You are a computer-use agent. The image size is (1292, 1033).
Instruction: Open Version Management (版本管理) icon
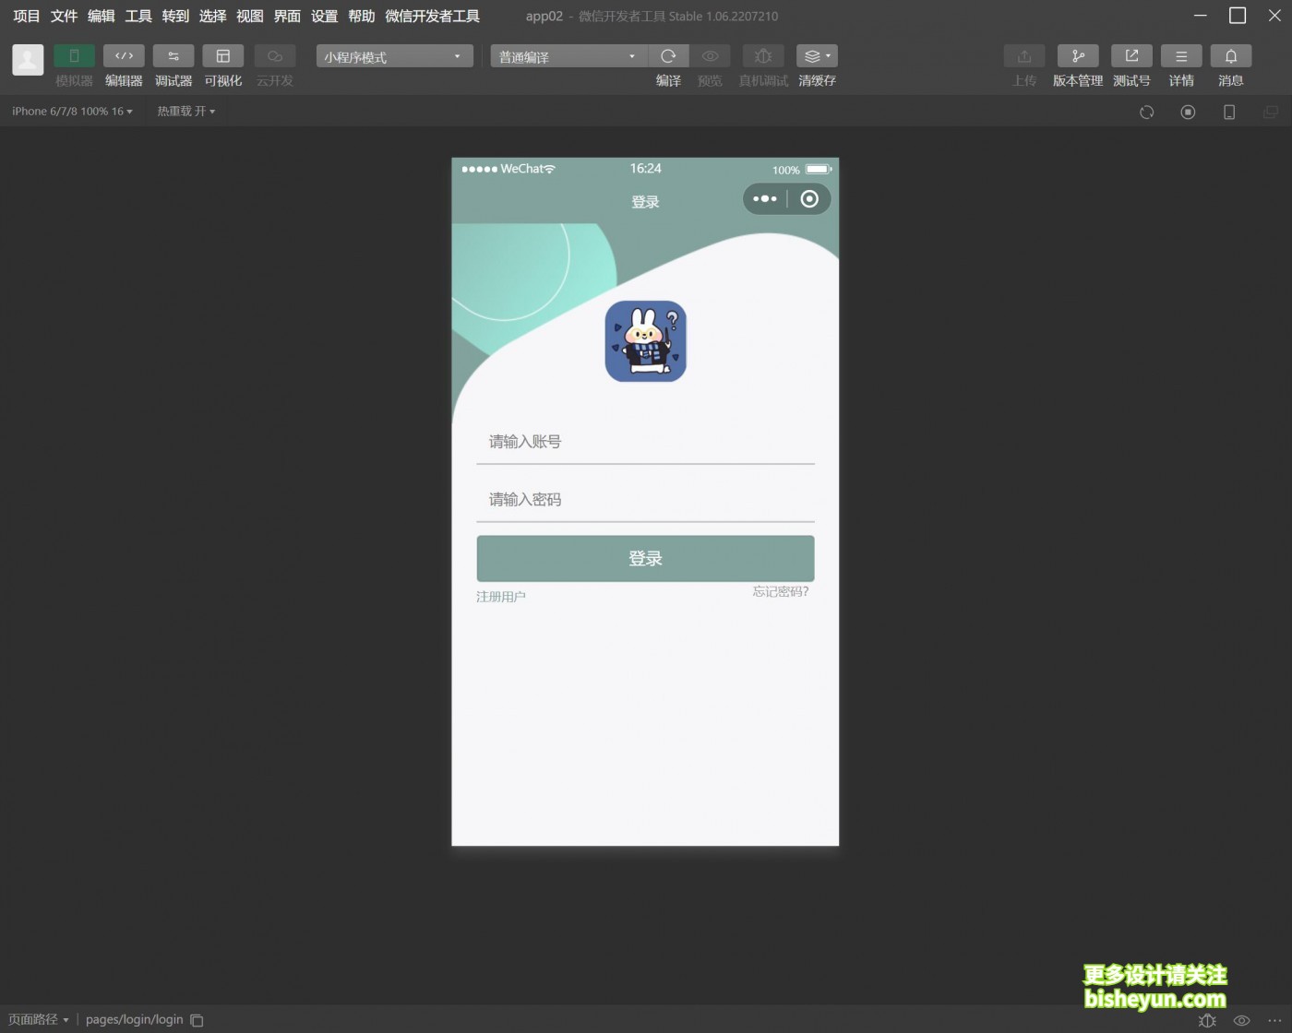click(x=1077, y=56)
